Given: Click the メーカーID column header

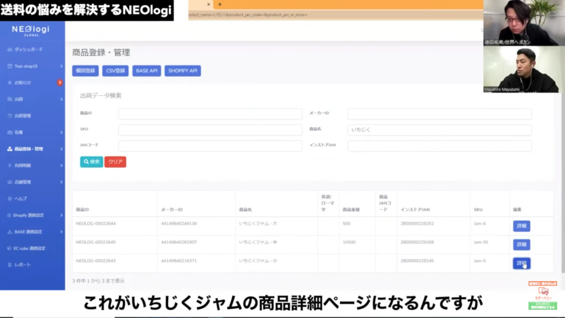Looking at the screenshot, I should coord(172,209).
